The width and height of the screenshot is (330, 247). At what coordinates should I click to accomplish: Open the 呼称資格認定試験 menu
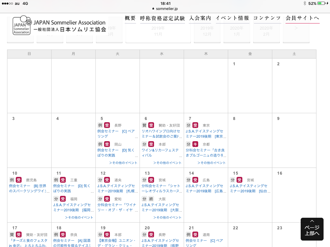click(162, 18)
